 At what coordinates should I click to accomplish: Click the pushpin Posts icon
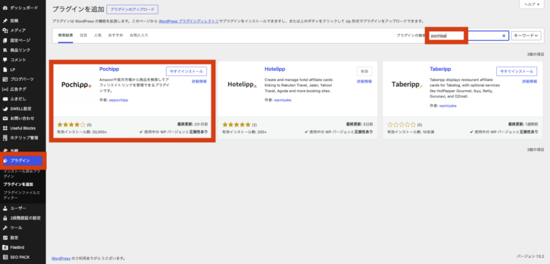(x=5, y=21)
